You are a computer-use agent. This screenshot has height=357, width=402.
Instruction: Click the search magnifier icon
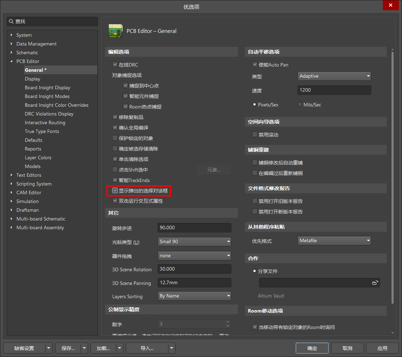click(x=11, y=21)
